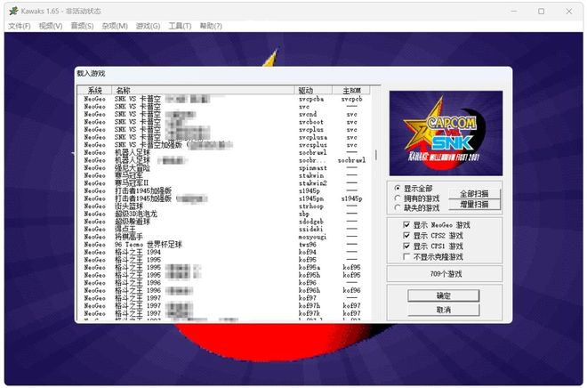Close the Kawaks window
587x388 pixels.
click(568, 12)
